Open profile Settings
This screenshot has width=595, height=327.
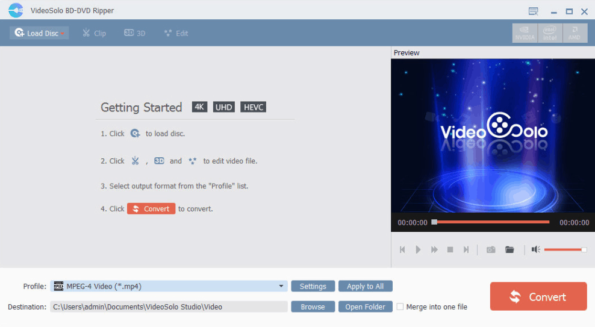point(313,286)
